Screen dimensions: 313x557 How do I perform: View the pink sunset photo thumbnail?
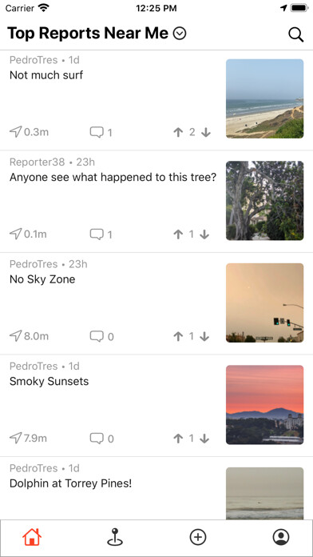pyautogui.click(x=265, y=405)
